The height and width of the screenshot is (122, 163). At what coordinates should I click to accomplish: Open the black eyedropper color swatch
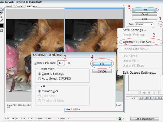[x=1, y=25]
